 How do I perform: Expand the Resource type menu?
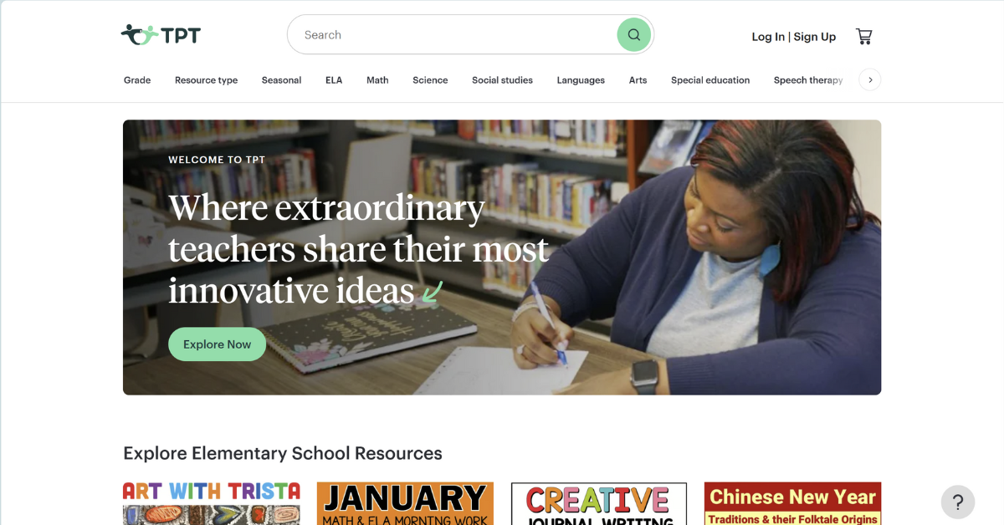coord(206,80)
